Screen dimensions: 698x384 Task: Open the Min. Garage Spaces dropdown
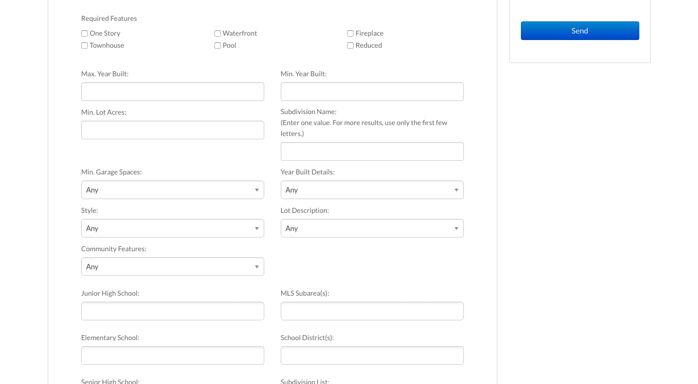click(x=172, y=190)
